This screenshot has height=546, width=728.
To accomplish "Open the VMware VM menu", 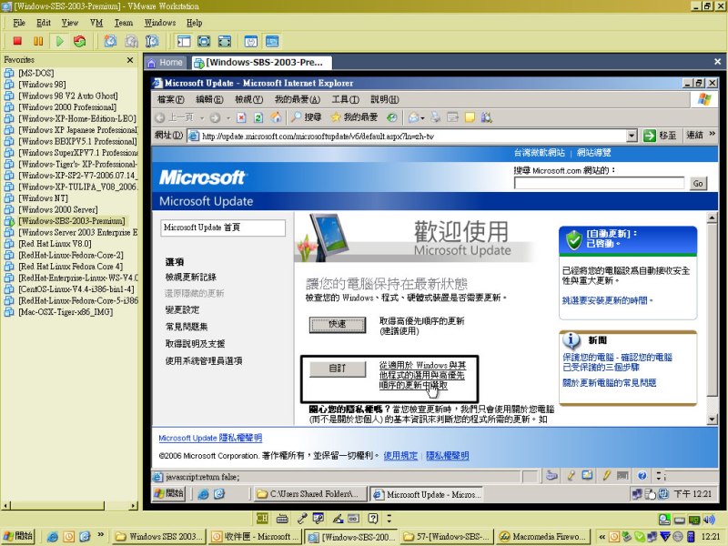I will (x=96, y=23).
